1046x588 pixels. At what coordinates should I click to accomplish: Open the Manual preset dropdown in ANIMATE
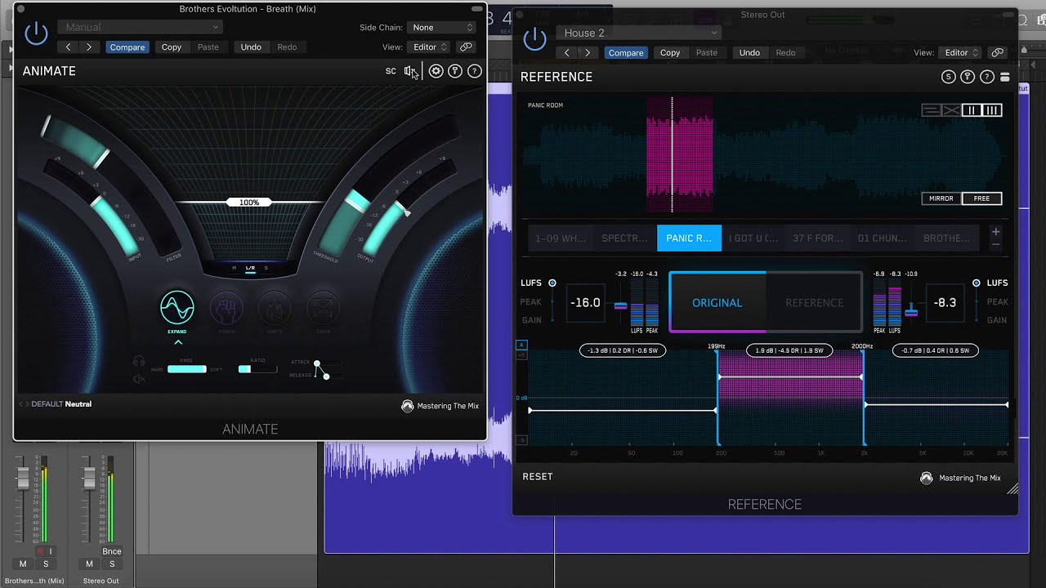click(140, 27)
